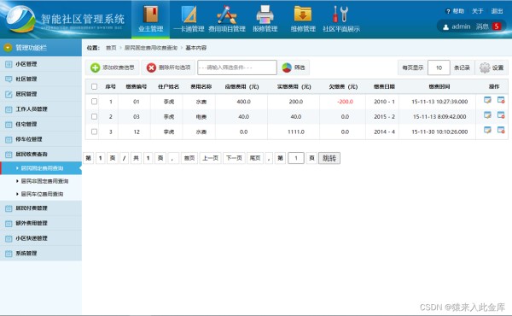The height and width of the screenshot is (316, 512).
Task: Click the 2015 - 2 payment date cell
Action: 384,117
